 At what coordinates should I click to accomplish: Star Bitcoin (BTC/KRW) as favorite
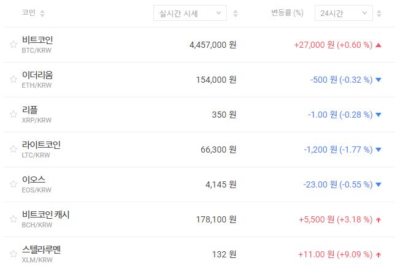[13, 44]
